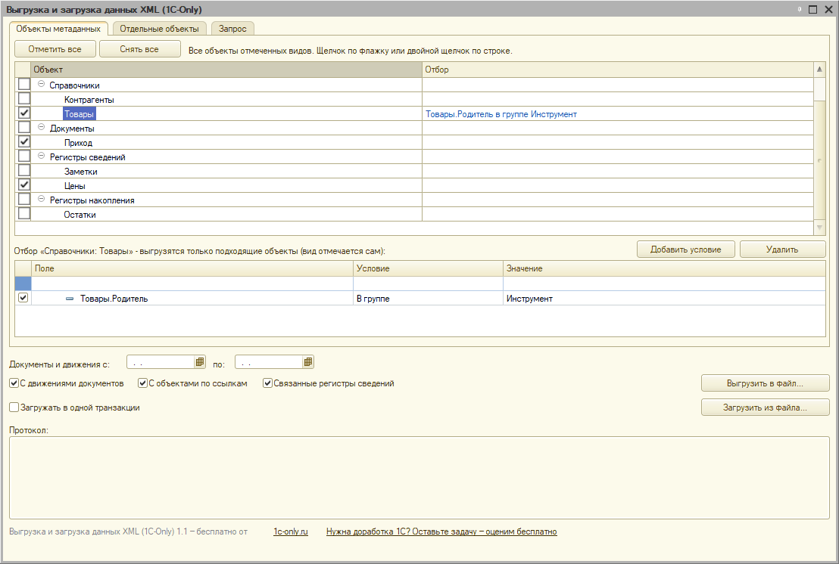
Task: Click the Отметить все button
Action: [55, 49]
